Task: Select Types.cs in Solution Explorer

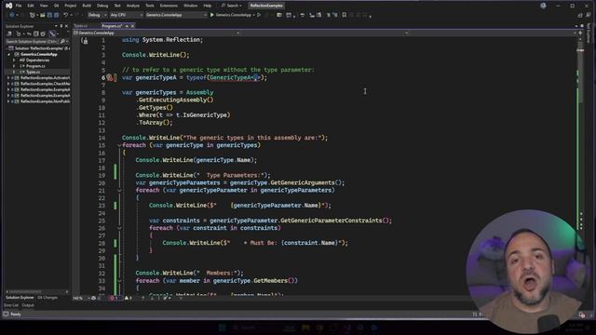Action: [x=34, y=72]
